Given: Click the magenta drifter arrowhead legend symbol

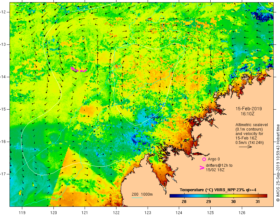Looking at the screenshot, I should pos(202,167).
